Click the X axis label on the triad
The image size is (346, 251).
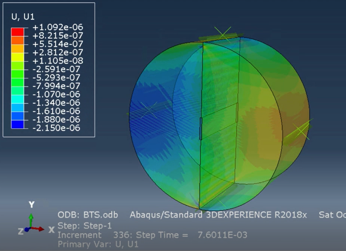point(52,230)
